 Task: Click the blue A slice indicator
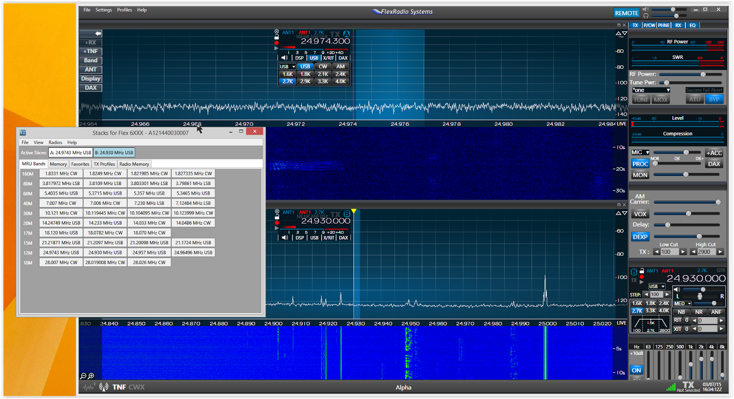click(347, 34)
